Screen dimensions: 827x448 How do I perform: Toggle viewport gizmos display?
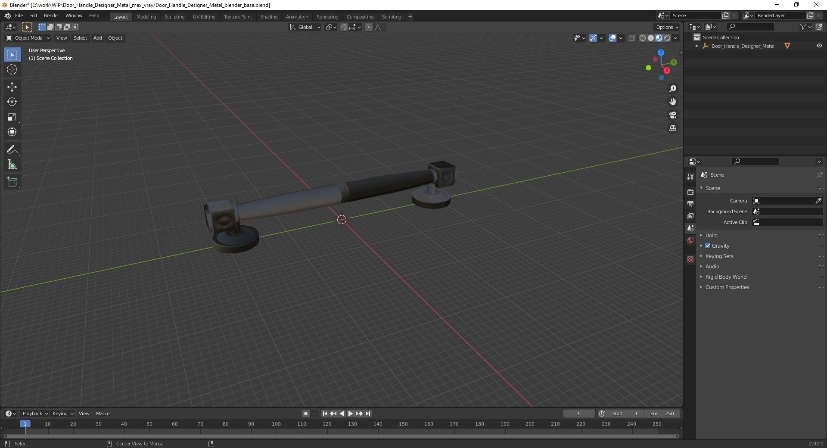point(593,38)
